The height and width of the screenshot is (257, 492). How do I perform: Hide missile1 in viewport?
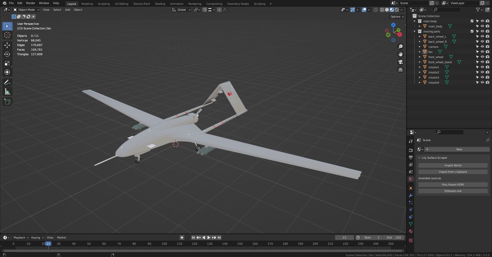[x=482, y=67]
